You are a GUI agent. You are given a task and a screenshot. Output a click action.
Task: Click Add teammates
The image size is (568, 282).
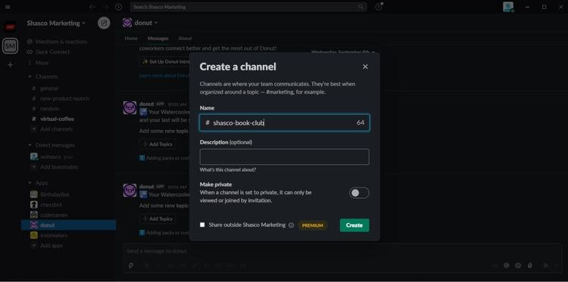pos(55,167)
